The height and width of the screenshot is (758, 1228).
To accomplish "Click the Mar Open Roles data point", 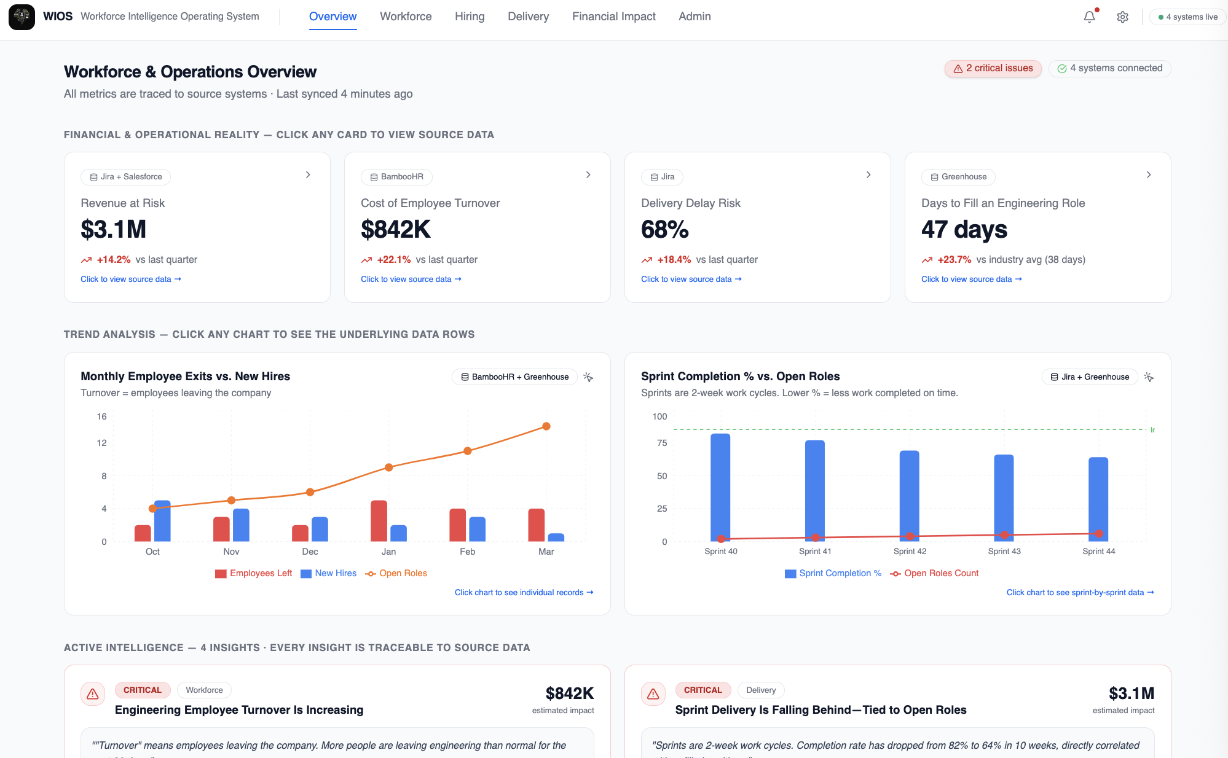I will click(x=546, y=426).
